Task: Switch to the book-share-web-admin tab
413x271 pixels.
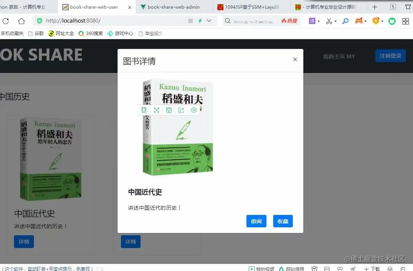Action: point(174,7)
